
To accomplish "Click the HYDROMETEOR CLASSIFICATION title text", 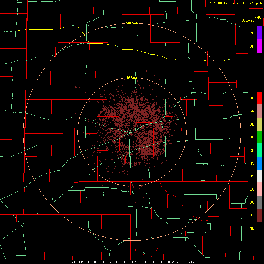I will pyautogui.click(x=103, y=262).
